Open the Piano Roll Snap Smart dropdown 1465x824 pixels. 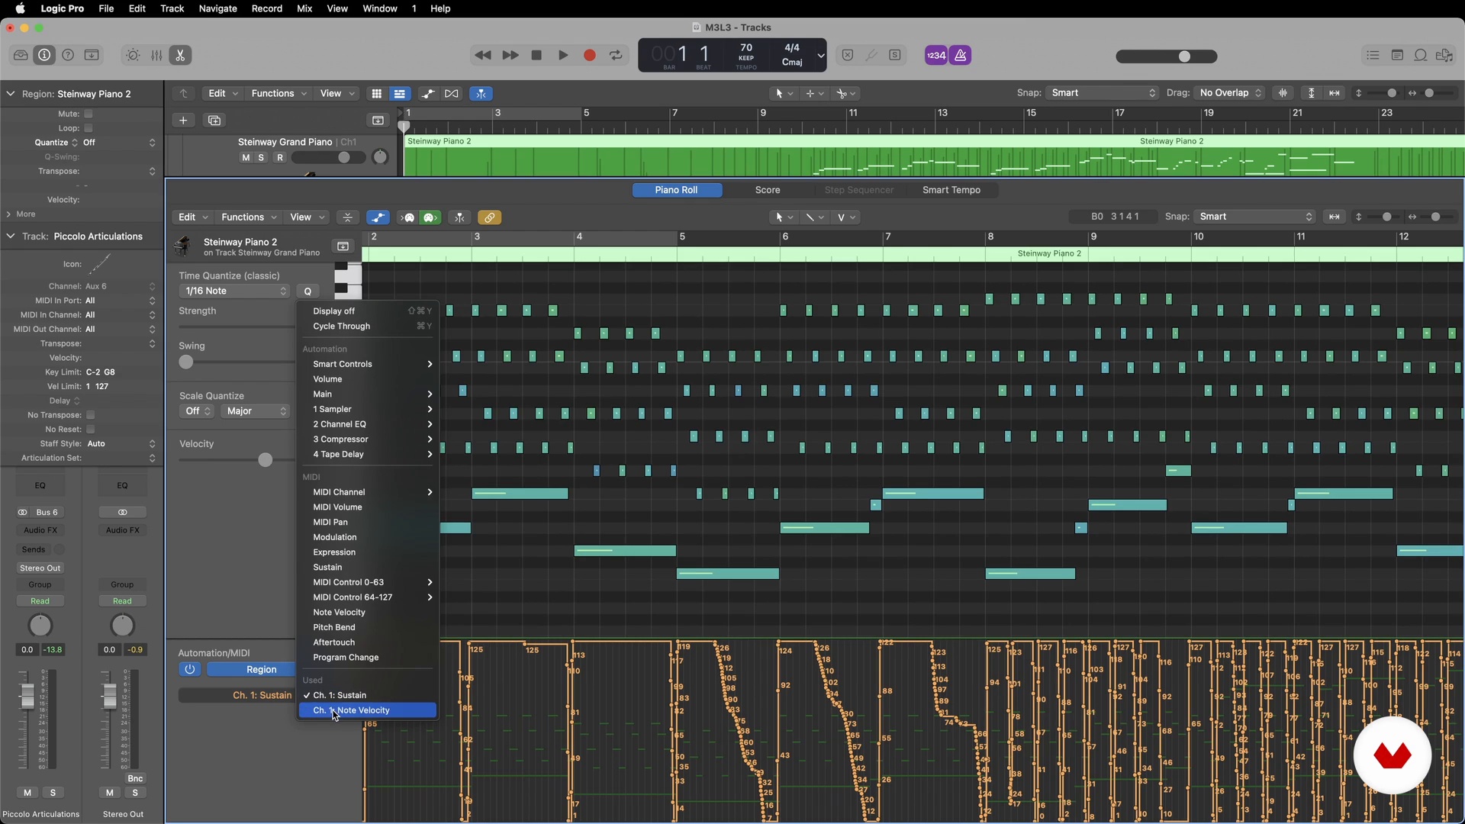click(1254, 217)
